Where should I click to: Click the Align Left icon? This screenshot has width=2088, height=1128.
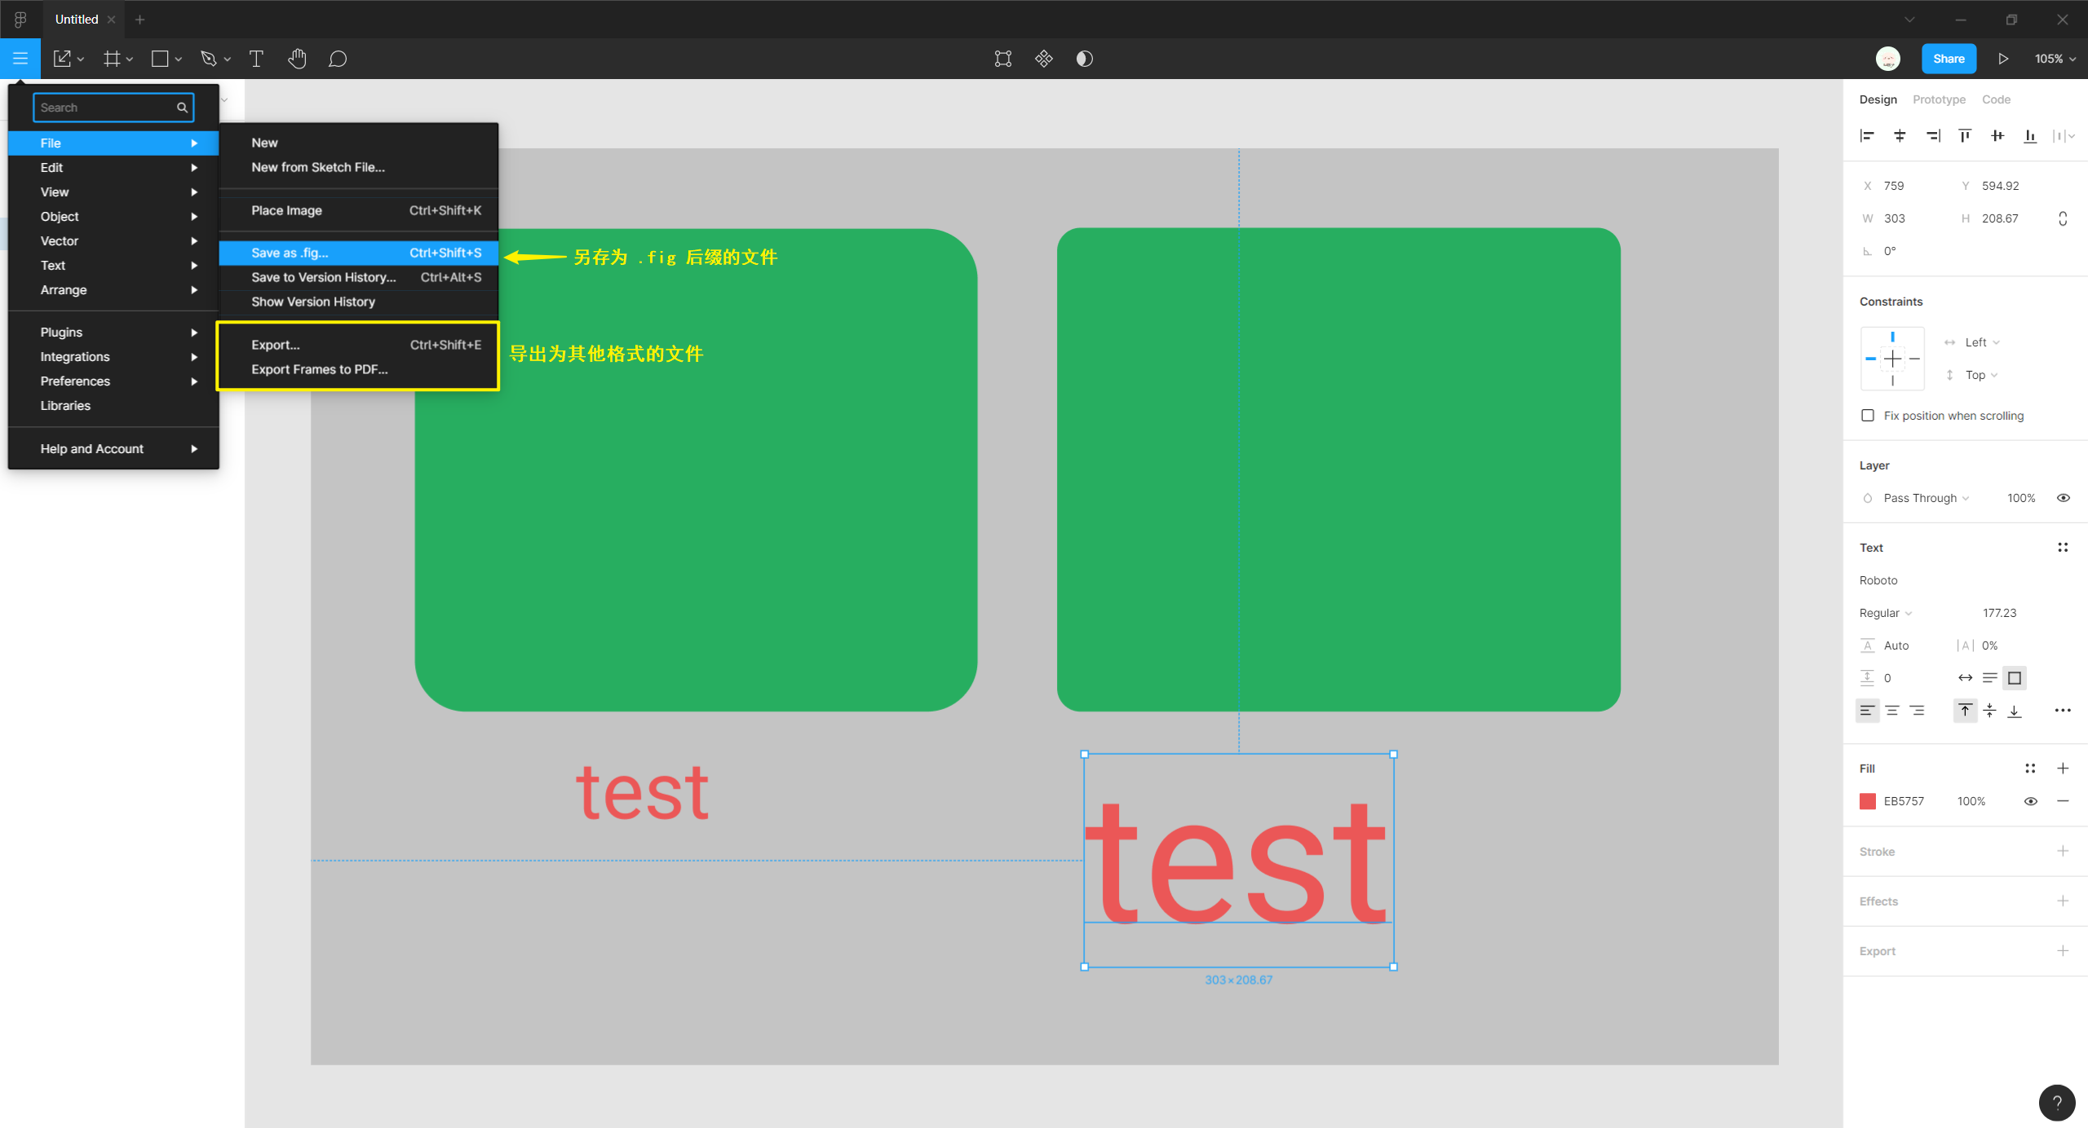point(1867,136)
